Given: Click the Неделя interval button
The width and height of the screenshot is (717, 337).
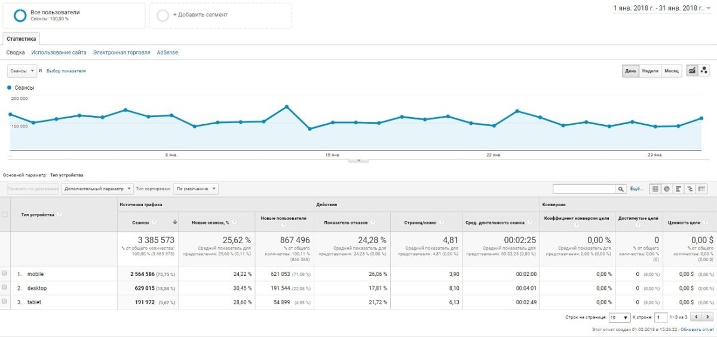Looking at the screenshot, I should tap(650, 71).
